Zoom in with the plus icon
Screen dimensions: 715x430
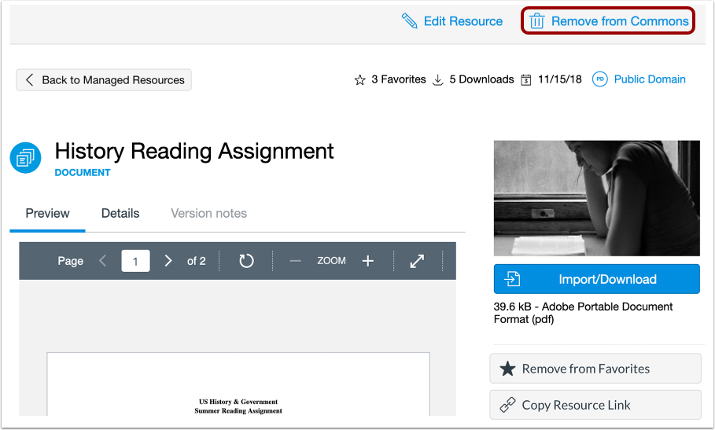(368, 261)
